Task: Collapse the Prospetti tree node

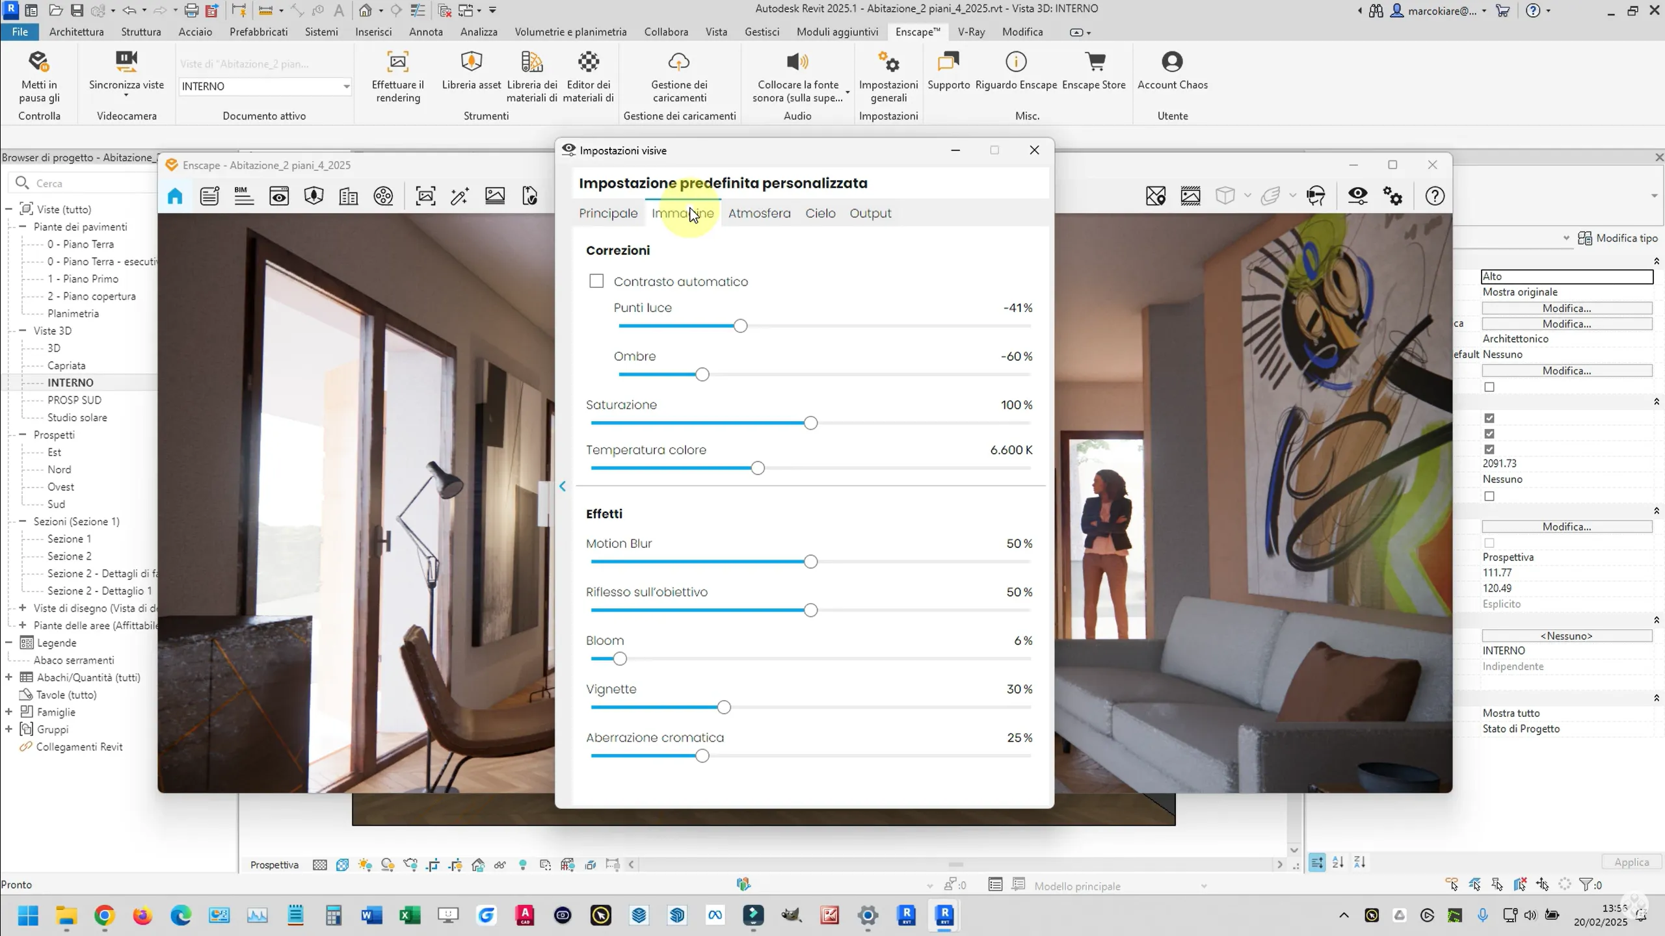Action: pos(23,435)
